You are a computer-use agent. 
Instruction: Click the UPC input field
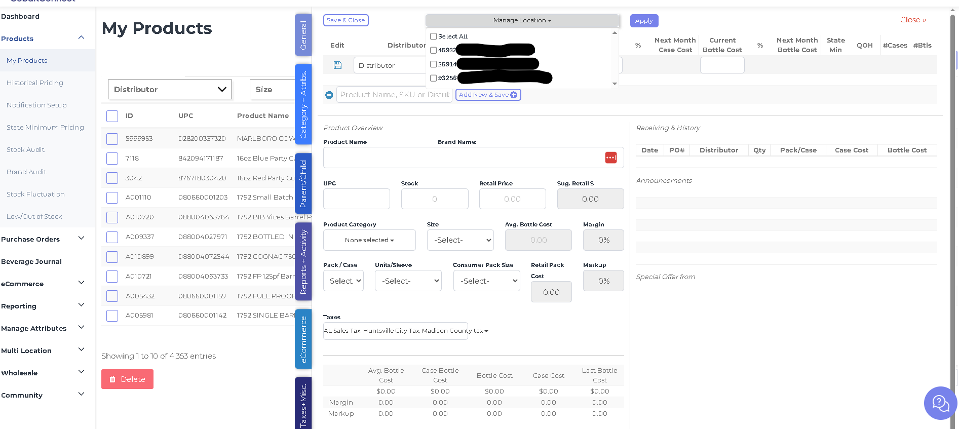point(357,199)
